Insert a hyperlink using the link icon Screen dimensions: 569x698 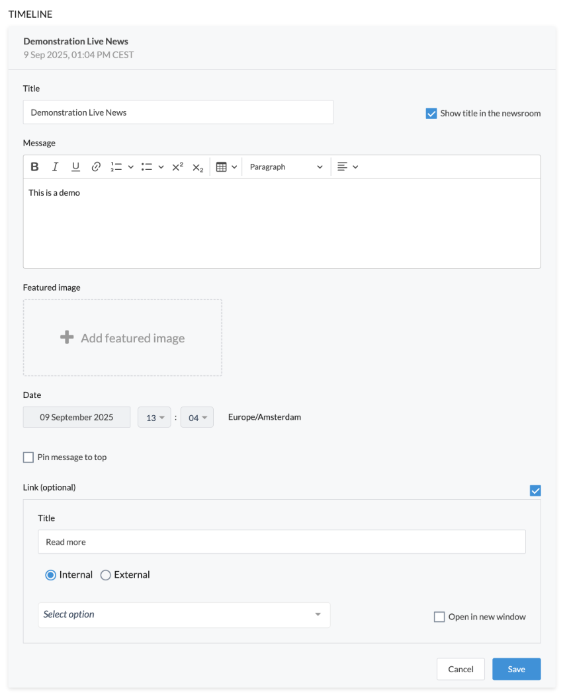coord(96,167)
